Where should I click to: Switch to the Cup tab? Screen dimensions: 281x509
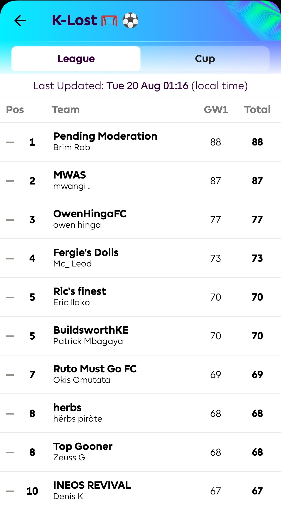coord(205,59)
